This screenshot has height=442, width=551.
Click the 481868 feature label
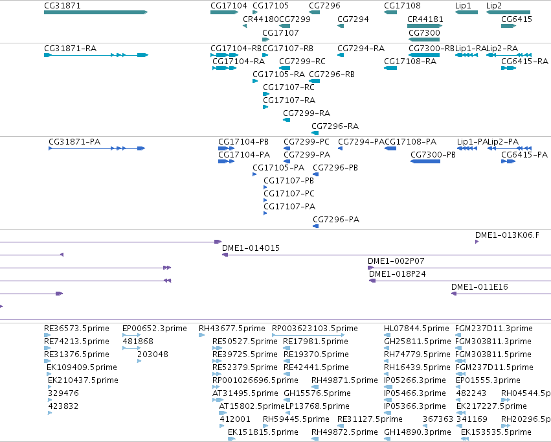coord(138,342)
